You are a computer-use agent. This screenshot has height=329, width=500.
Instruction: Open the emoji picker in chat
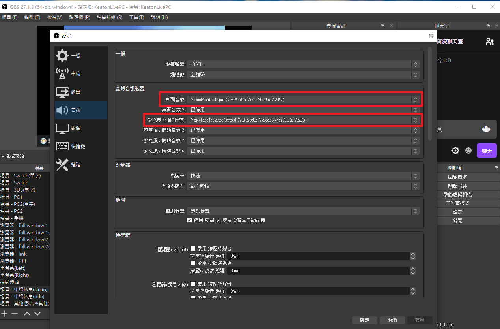[x=468, y=150]
